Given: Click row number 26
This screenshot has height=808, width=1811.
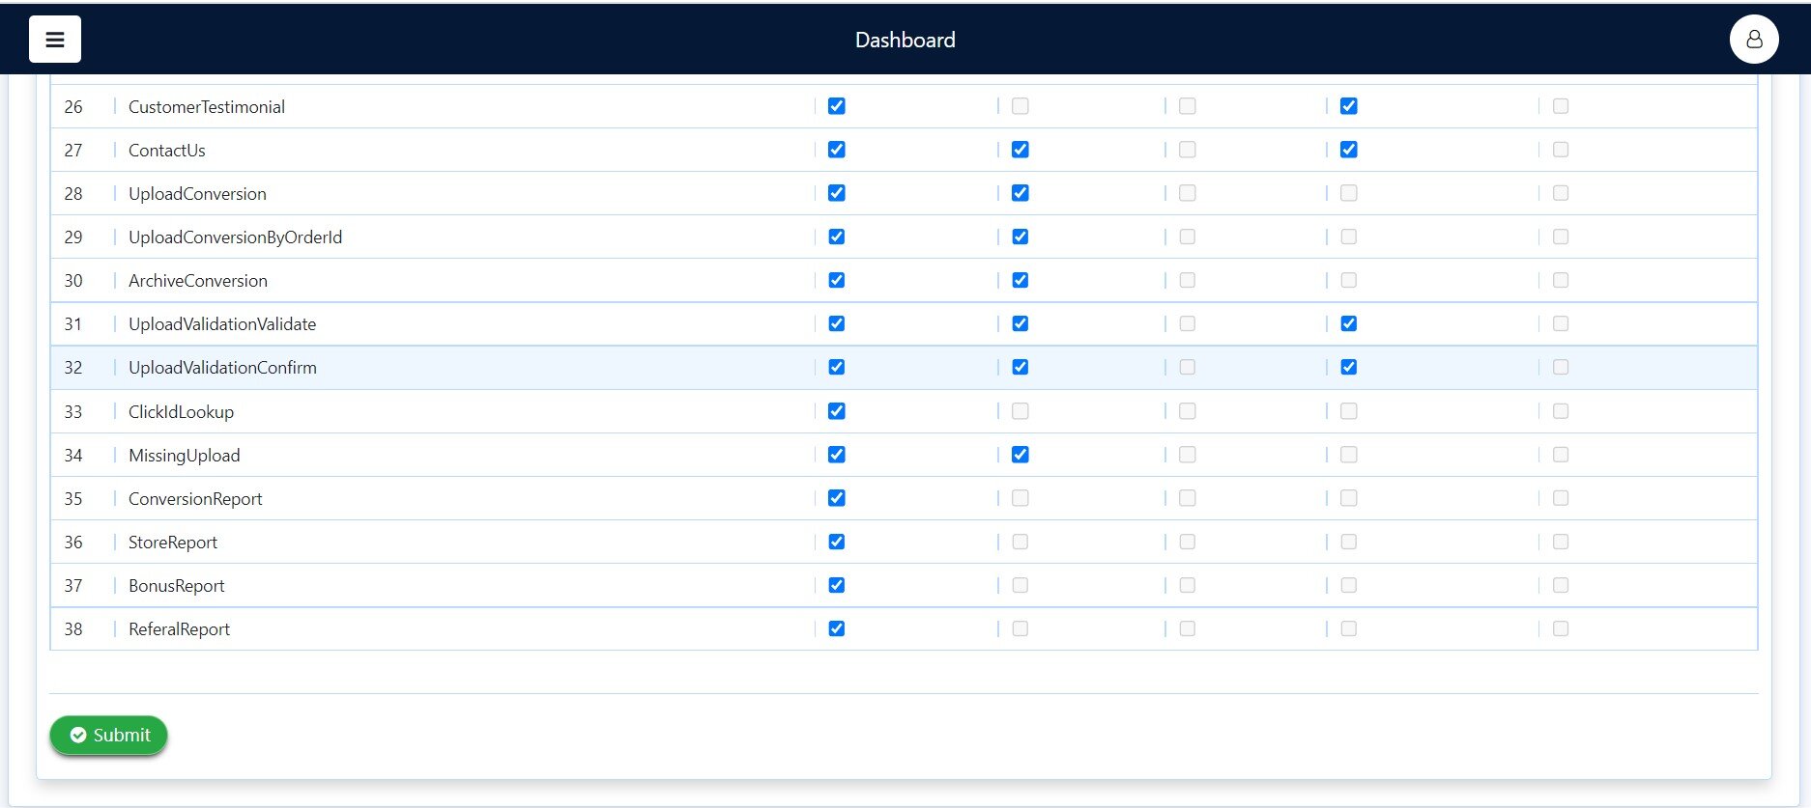Looking at the screenshot, I should tap(73, 107).
